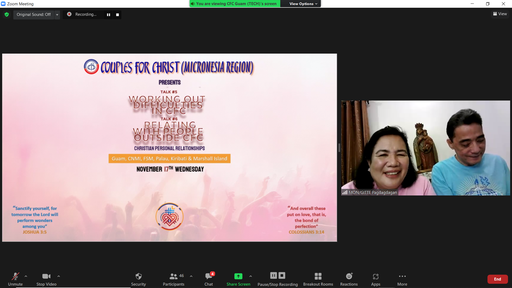Screen dimensions: 512x288
Task: Click the signal strength icon on video tile
Action: pyautogui.click(x=345, y=192)
